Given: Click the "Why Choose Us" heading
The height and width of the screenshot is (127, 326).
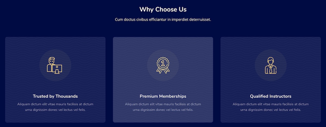Looking at the screenshot, I should 163,9.
